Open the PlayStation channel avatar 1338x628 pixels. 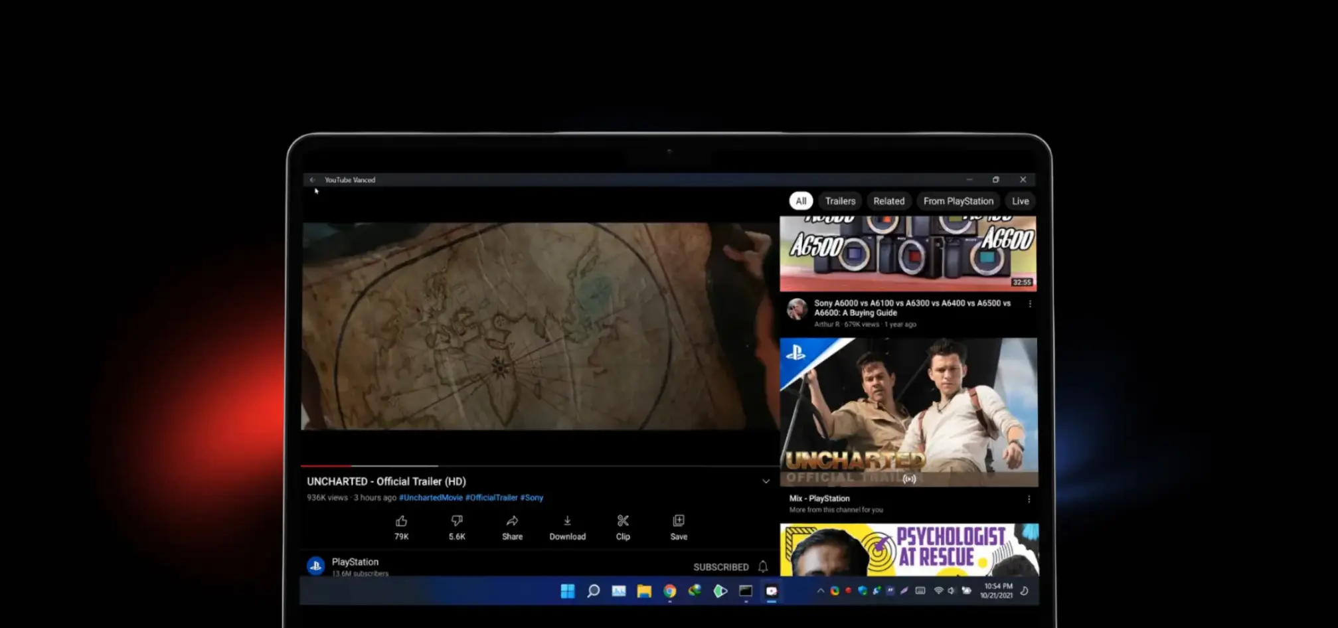click(315, 566)
